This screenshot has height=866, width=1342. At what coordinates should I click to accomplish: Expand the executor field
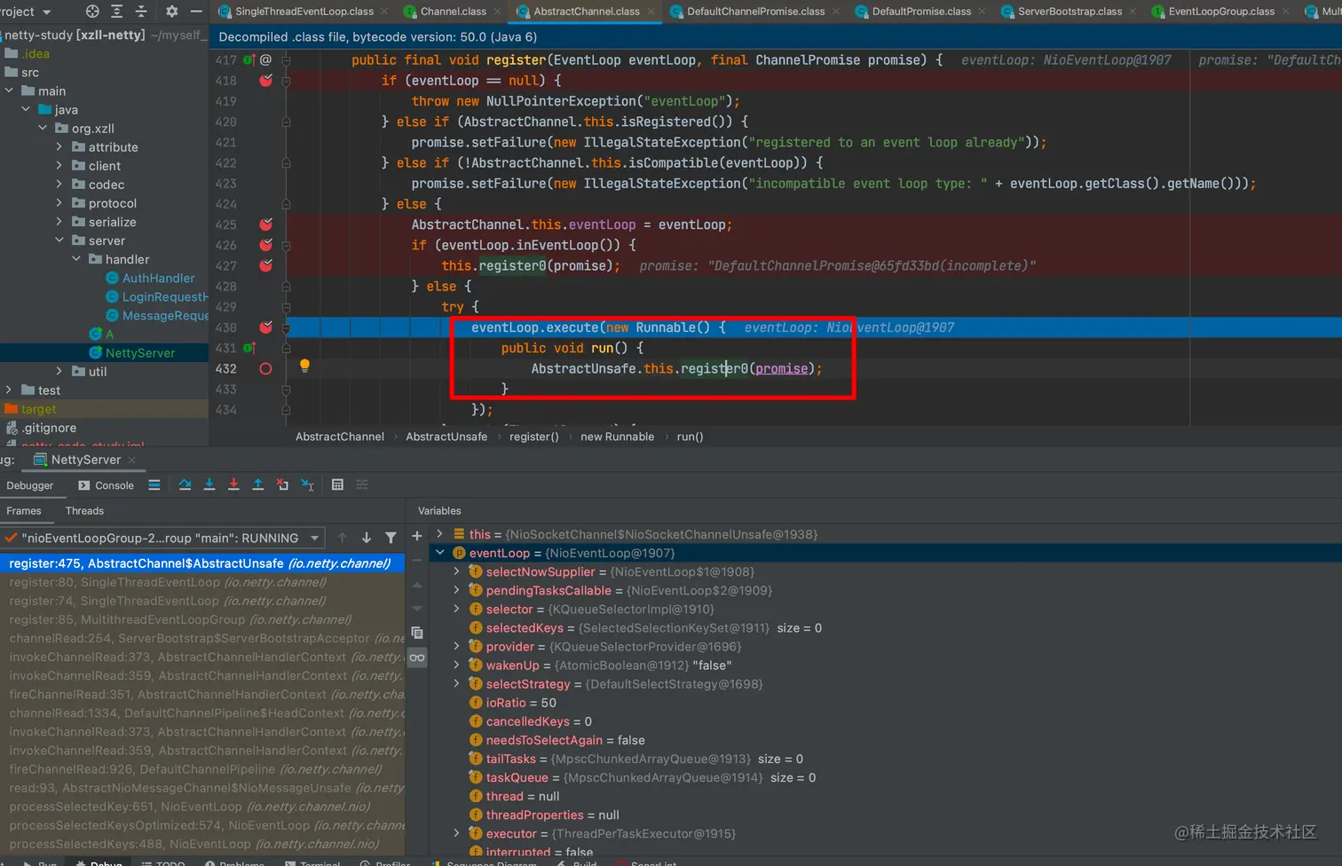[x=456, y=833]
